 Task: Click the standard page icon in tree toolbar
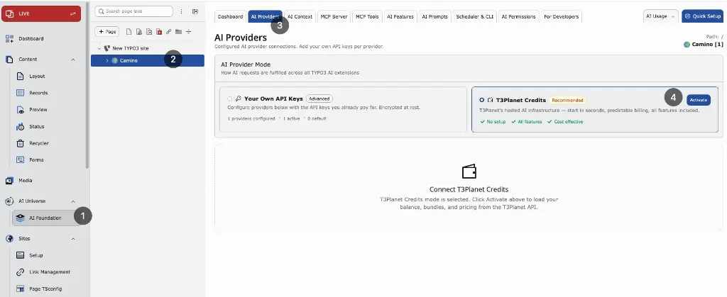[129, 32]
